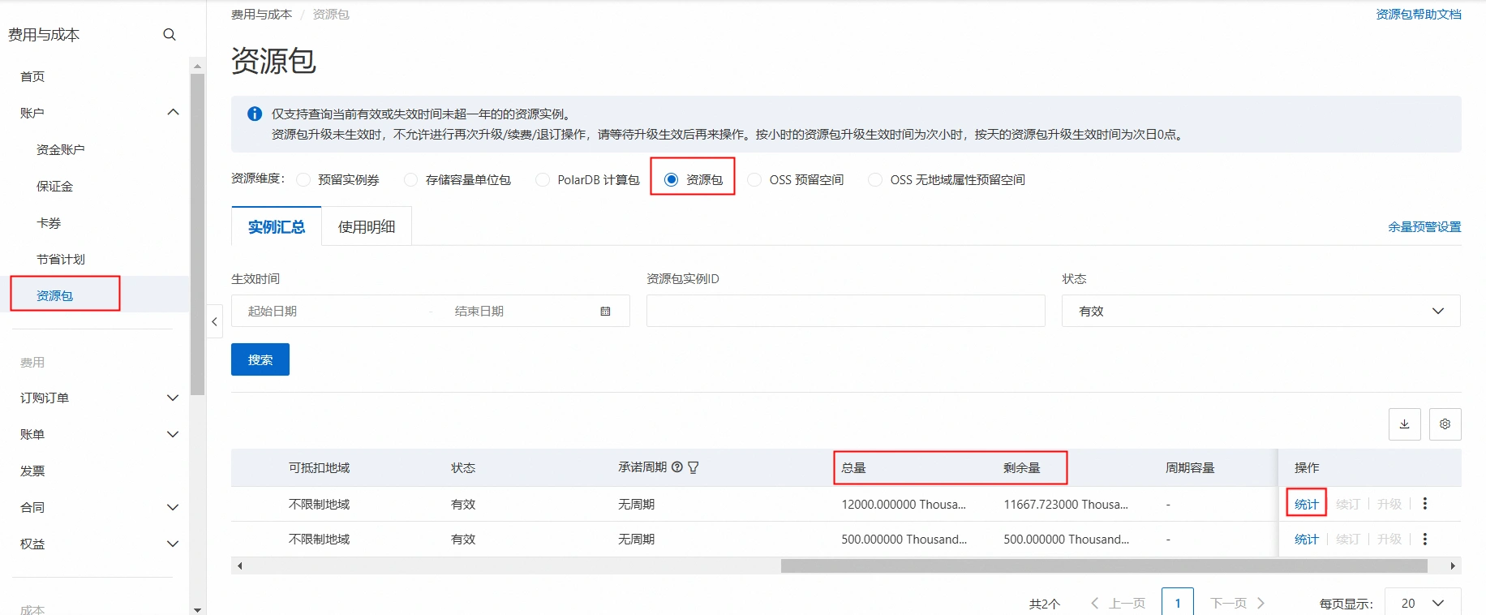1486x615 pixels.
Task: Click the sidebar vertical scrollbar thumb
Action: pos(197,234)
